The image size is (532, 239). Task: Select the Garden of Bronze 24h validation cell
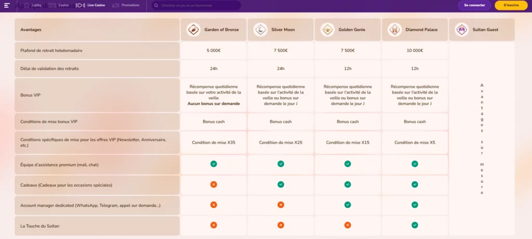214,69
